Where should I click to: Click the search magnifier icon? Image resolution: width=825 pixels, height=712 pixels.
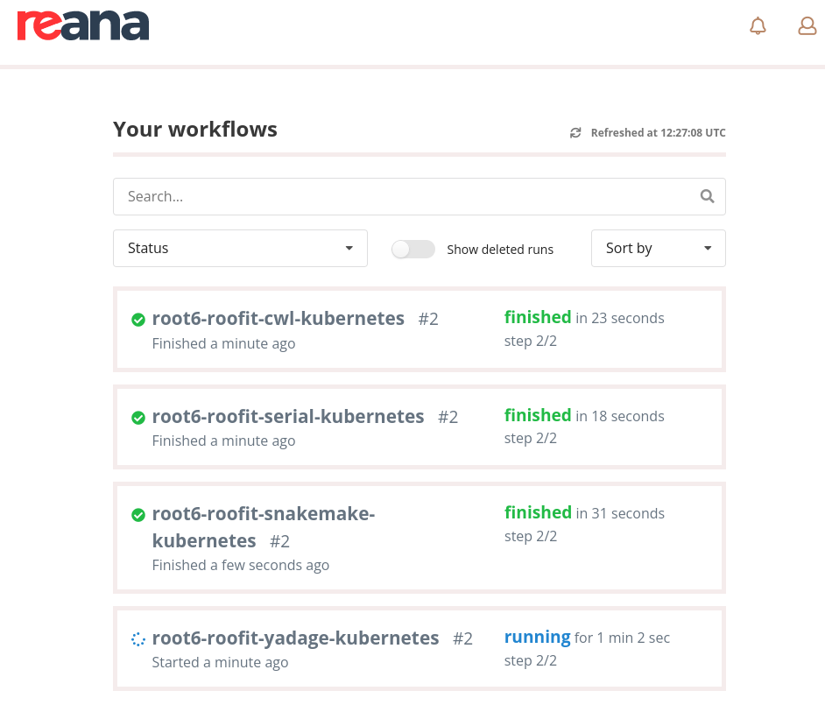point(707,196)
